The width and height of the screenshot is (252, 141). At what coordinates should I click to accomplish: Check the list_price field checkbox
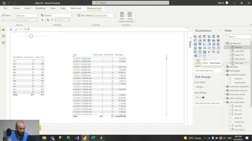pos(230,114)
